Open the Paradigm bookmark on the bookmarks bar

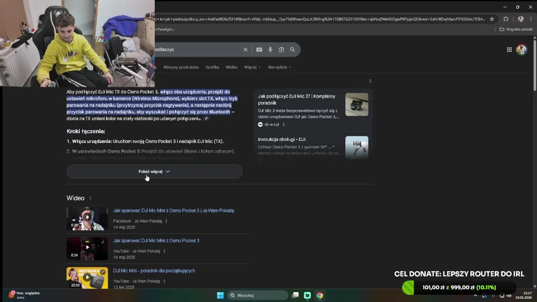pos(164,29)
